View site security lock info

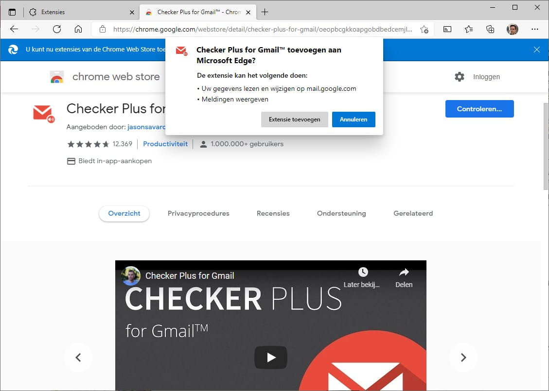103,29
